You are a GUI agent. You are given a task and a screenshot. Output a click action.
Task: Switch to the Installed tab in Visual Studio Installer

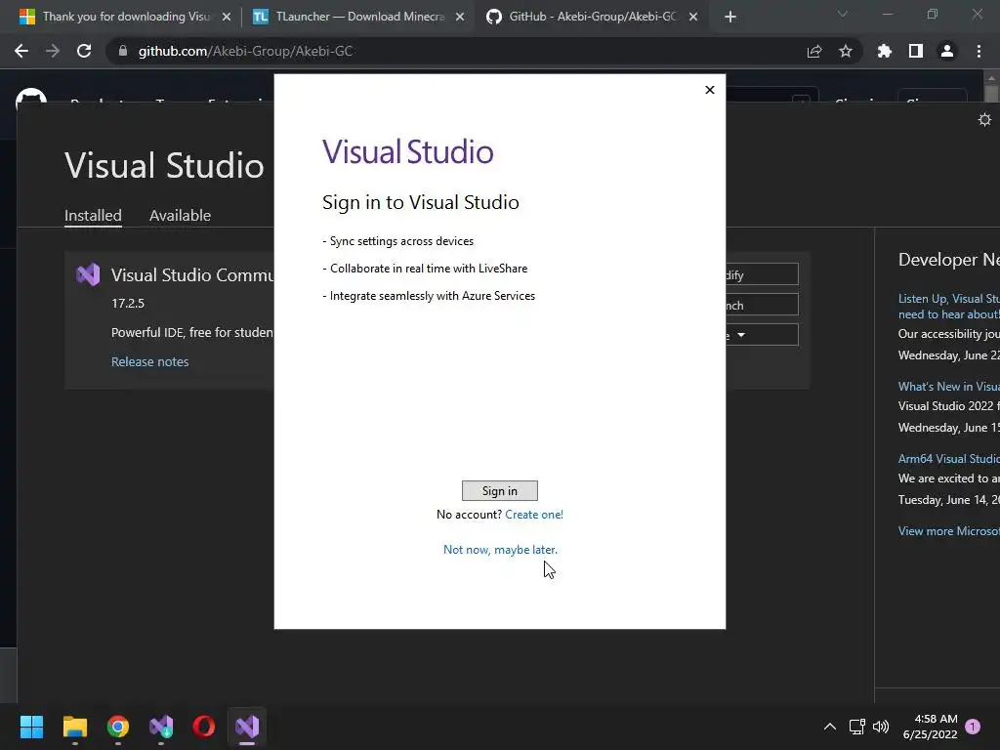pyautogui.click(x=93, y=216)
